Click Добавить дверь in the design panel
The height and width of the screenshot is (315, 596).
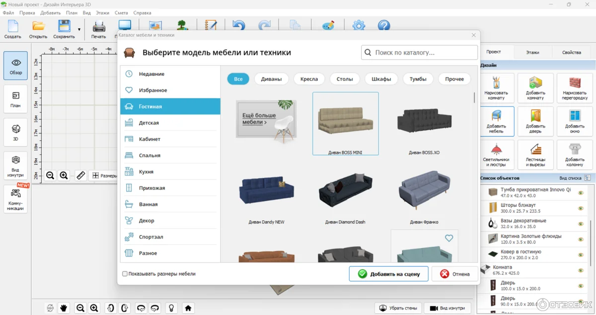pyautogui.click(x=535, y=122)
